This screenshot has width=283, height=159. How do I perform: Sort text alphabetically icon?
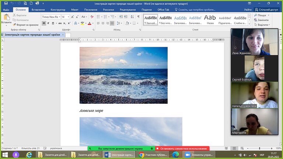pyautogui.click(x=132, y=17)
